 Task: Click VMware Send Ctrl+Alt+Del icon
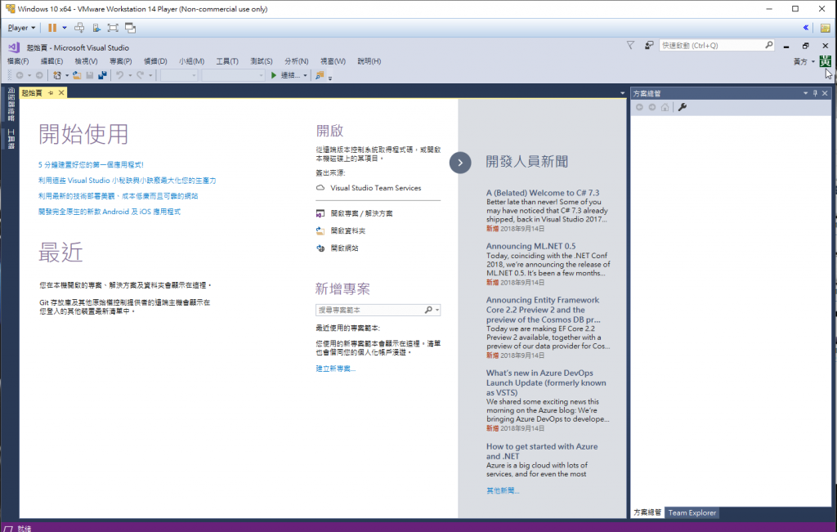tap(79, 28)
